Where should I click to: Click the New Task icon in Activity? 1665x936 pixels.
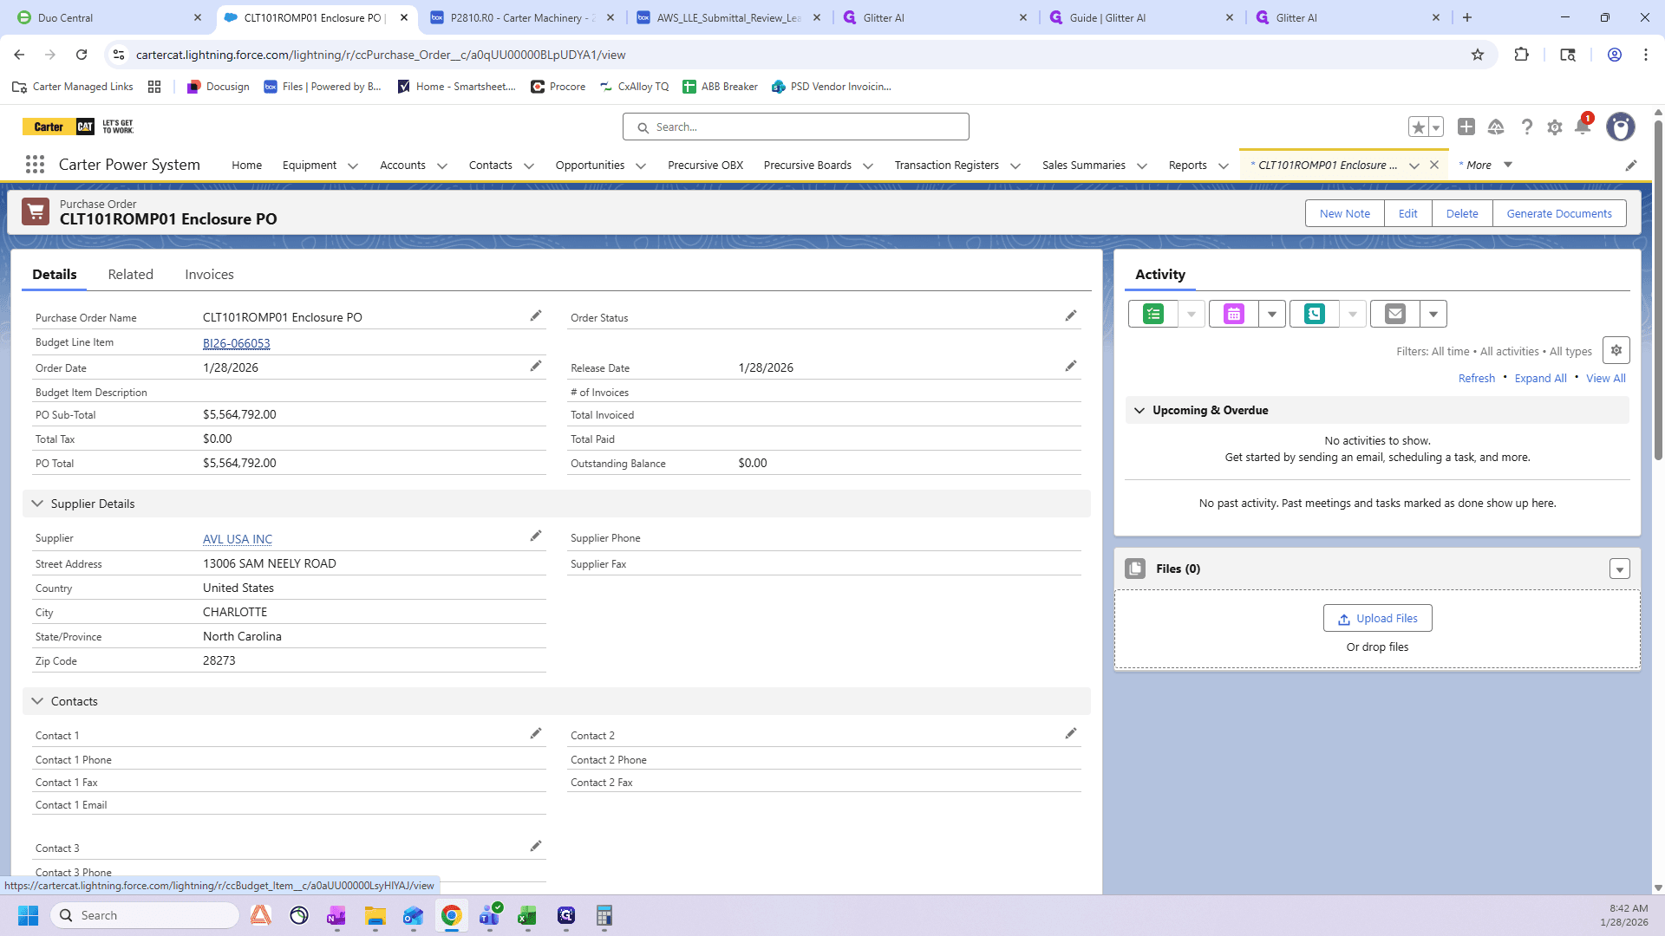pos(1153,315)
